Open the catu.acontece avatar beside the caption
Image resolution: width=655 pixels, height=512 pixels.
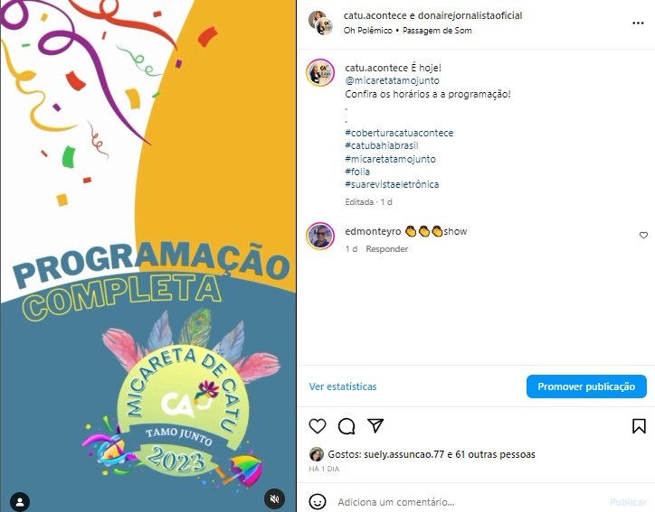320,72
